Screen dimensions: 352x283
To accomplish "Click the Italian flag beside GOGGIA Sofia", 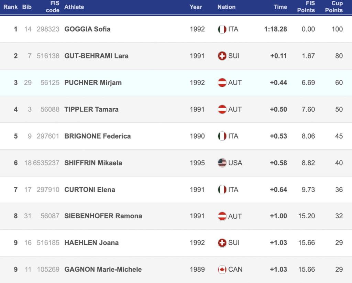I will (222, 29).
